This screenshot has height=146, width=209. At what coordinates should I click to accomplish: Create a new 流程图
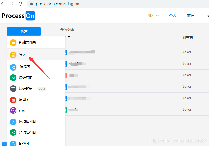click(25, 67)
